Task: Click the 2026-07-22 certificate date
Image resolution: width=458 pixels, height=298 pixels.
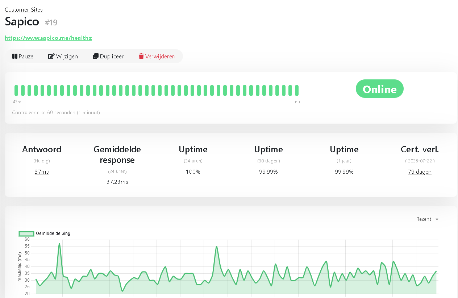Action: 420,161
